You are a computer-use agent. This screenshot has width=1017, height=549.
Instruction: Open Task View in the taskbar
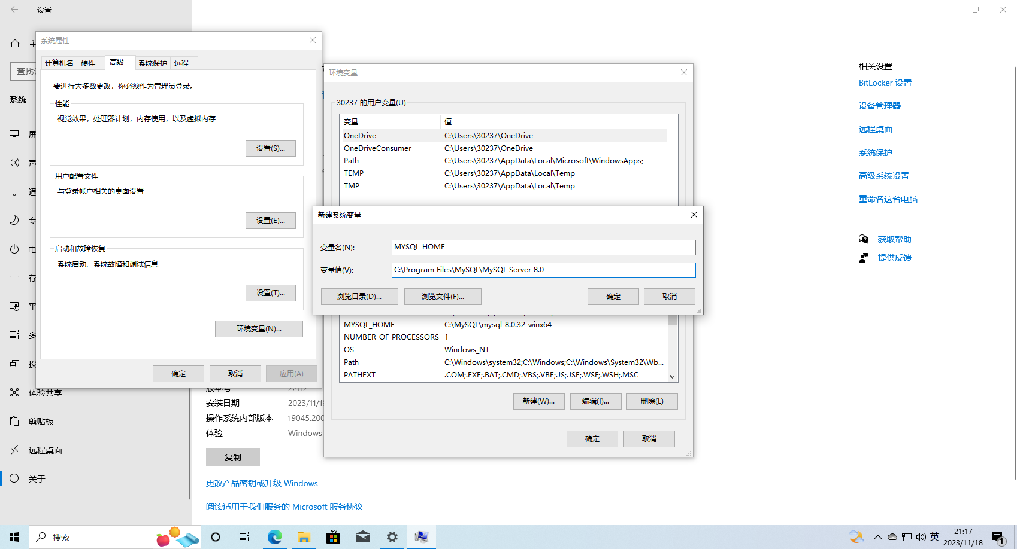[x=244, y=537]
